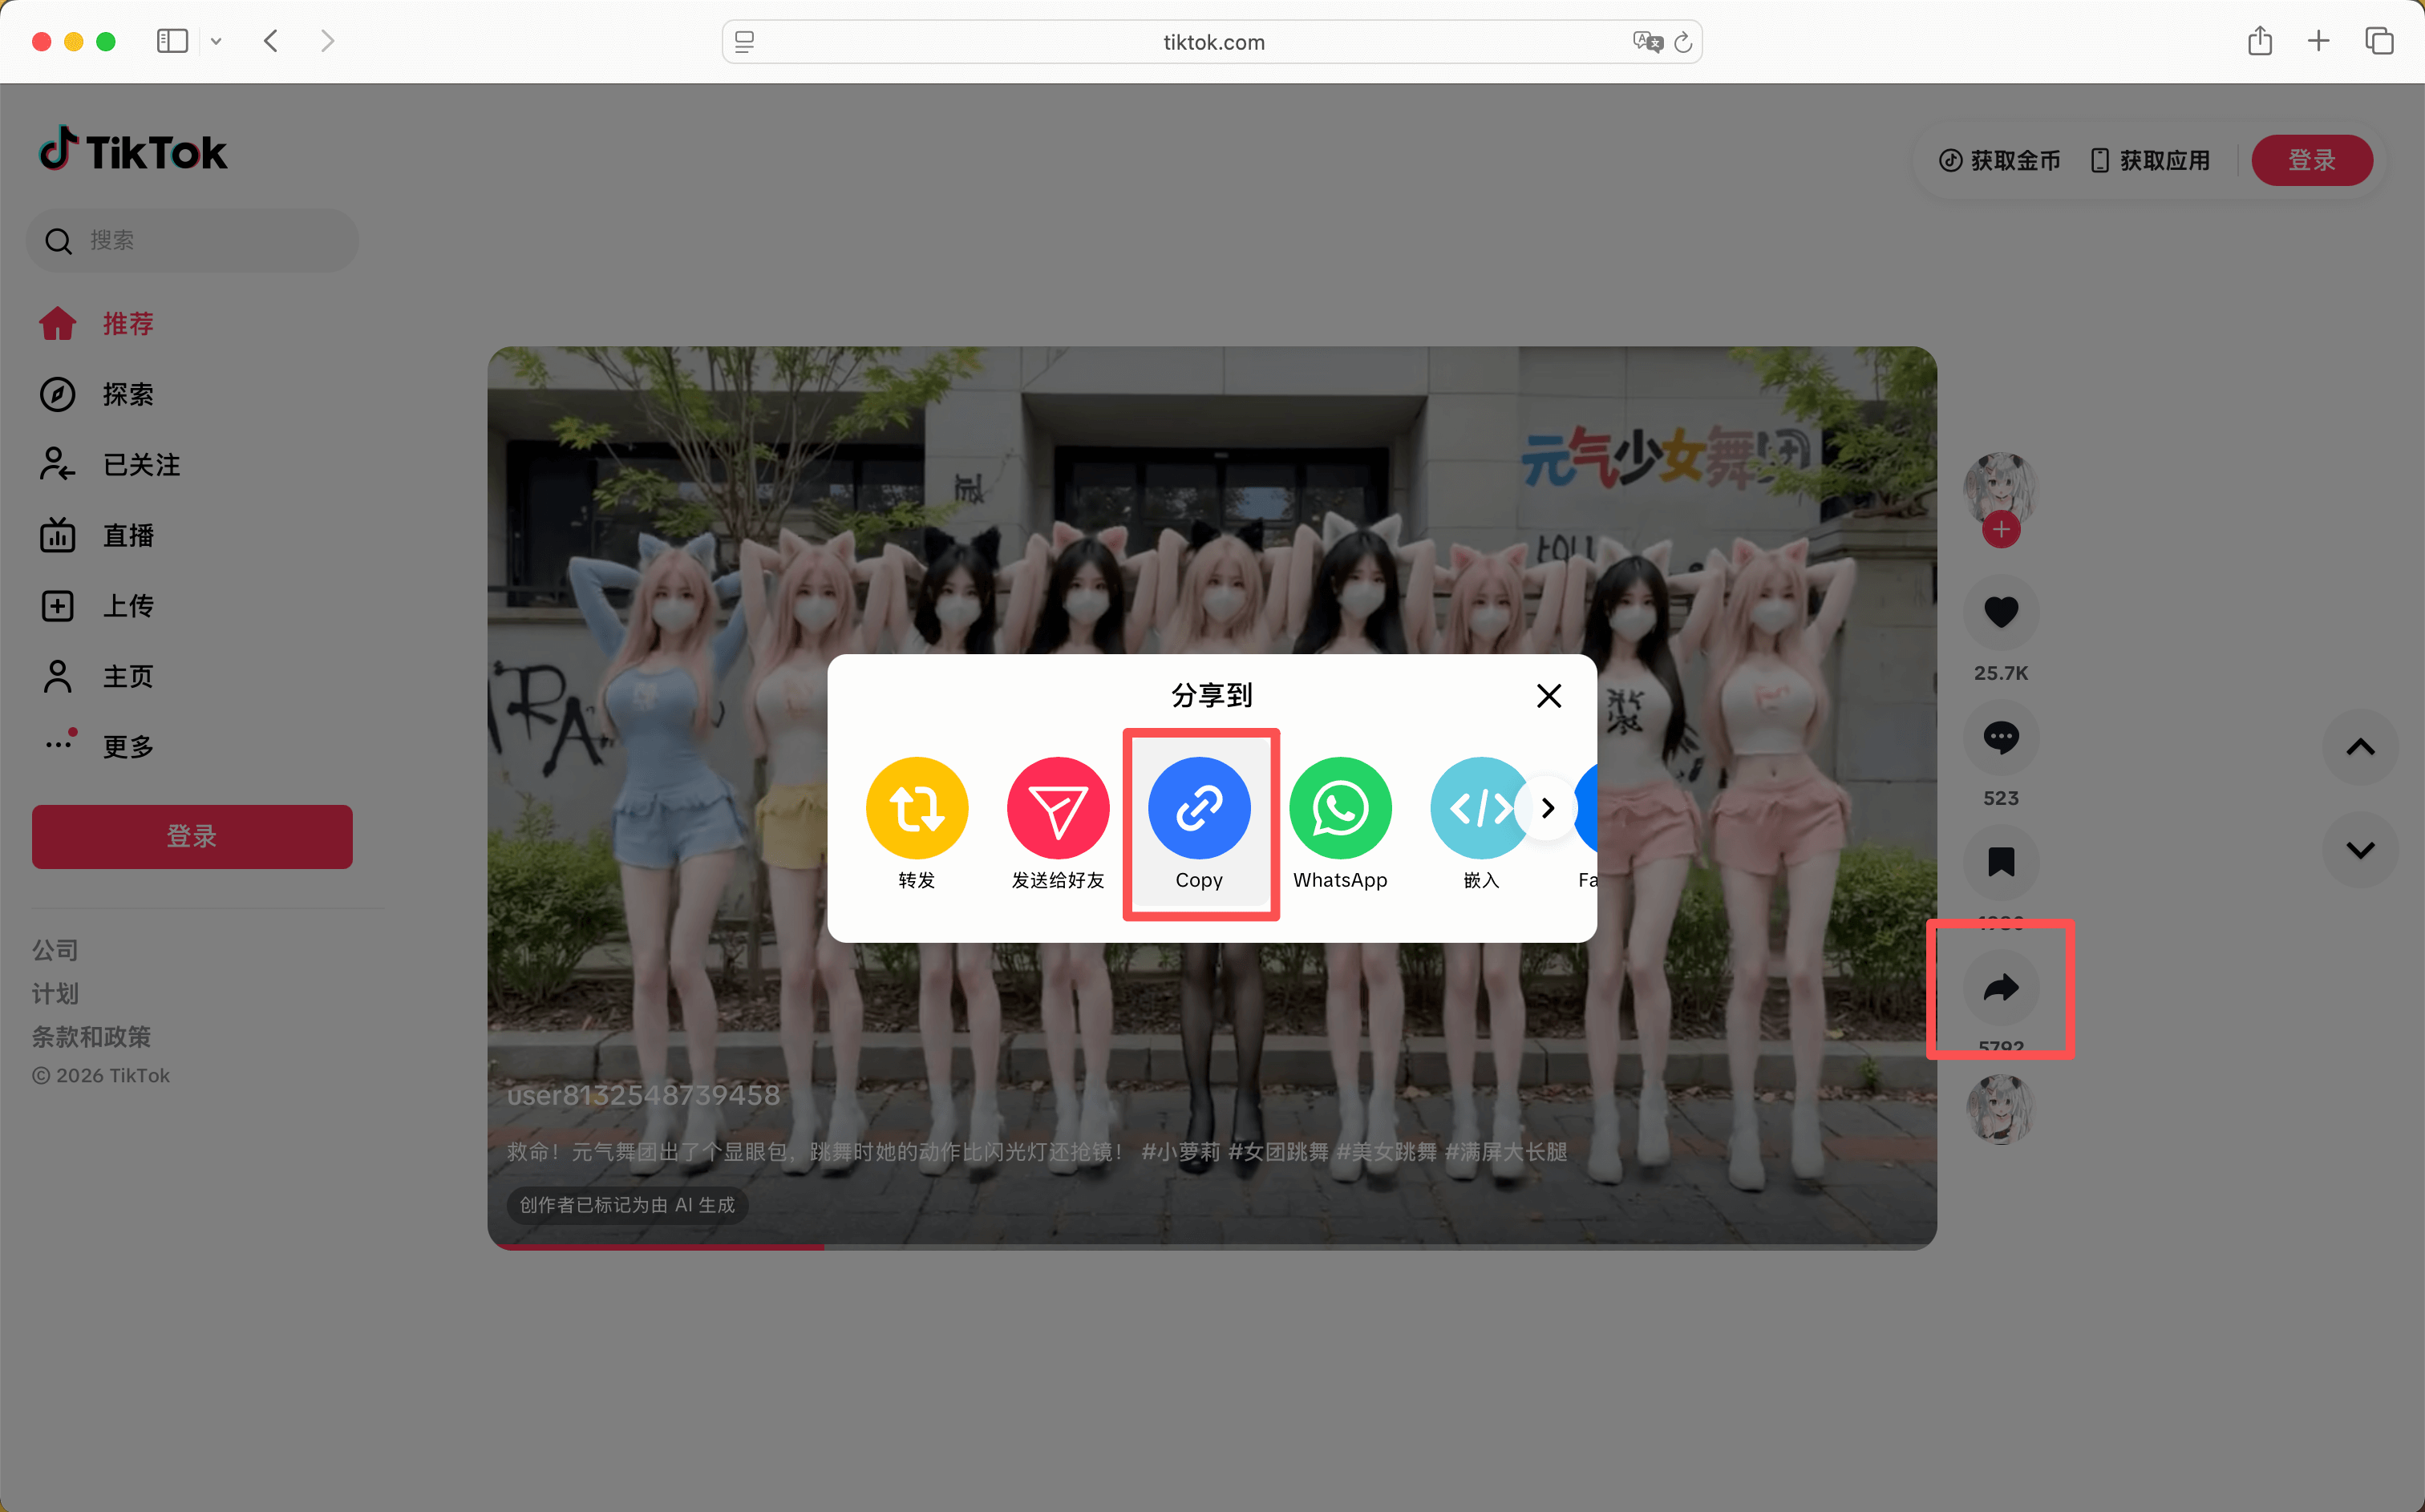Like the video with the heart icon
2425x1512 pixels.
(2000, 612)
